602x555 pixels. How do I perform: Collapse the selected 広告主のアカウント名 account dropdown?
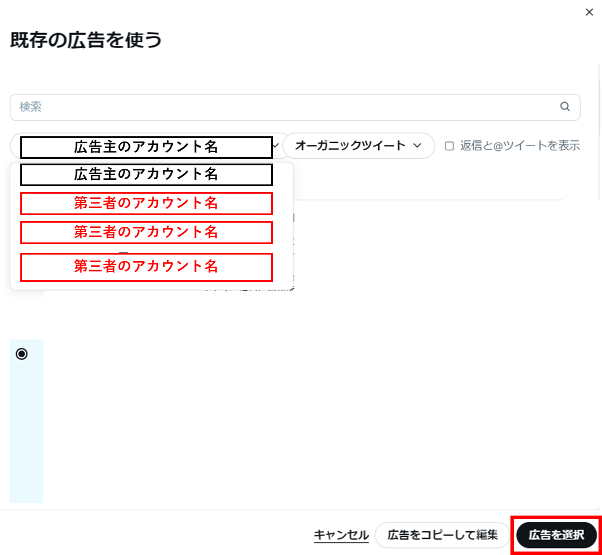pos(146,147)
